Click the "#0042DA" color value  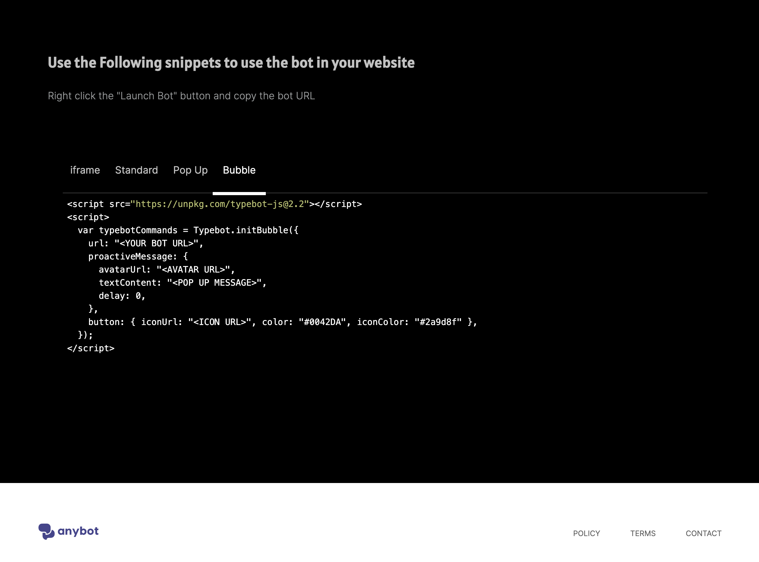click(322, 322)
